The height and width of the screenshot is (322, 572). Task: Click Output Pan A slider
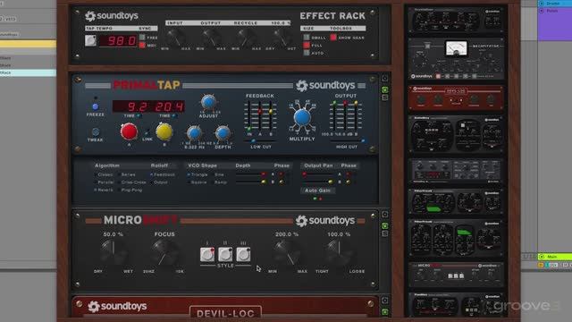pyautogui.click(x=318, y=174)
